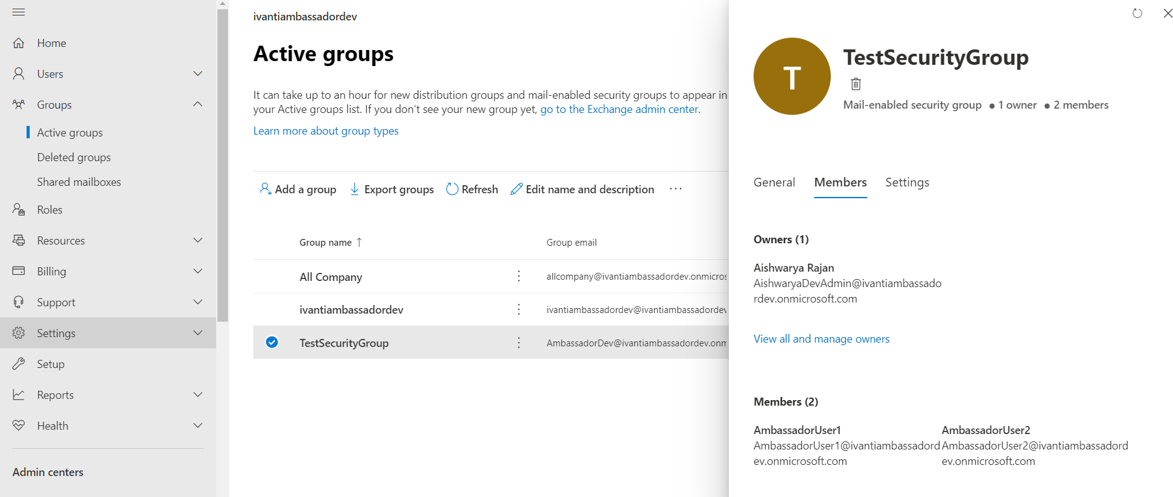Click the hamburger navigation menu icon
The height and width of the screenshot is (497, 1173).
point(19,12)
